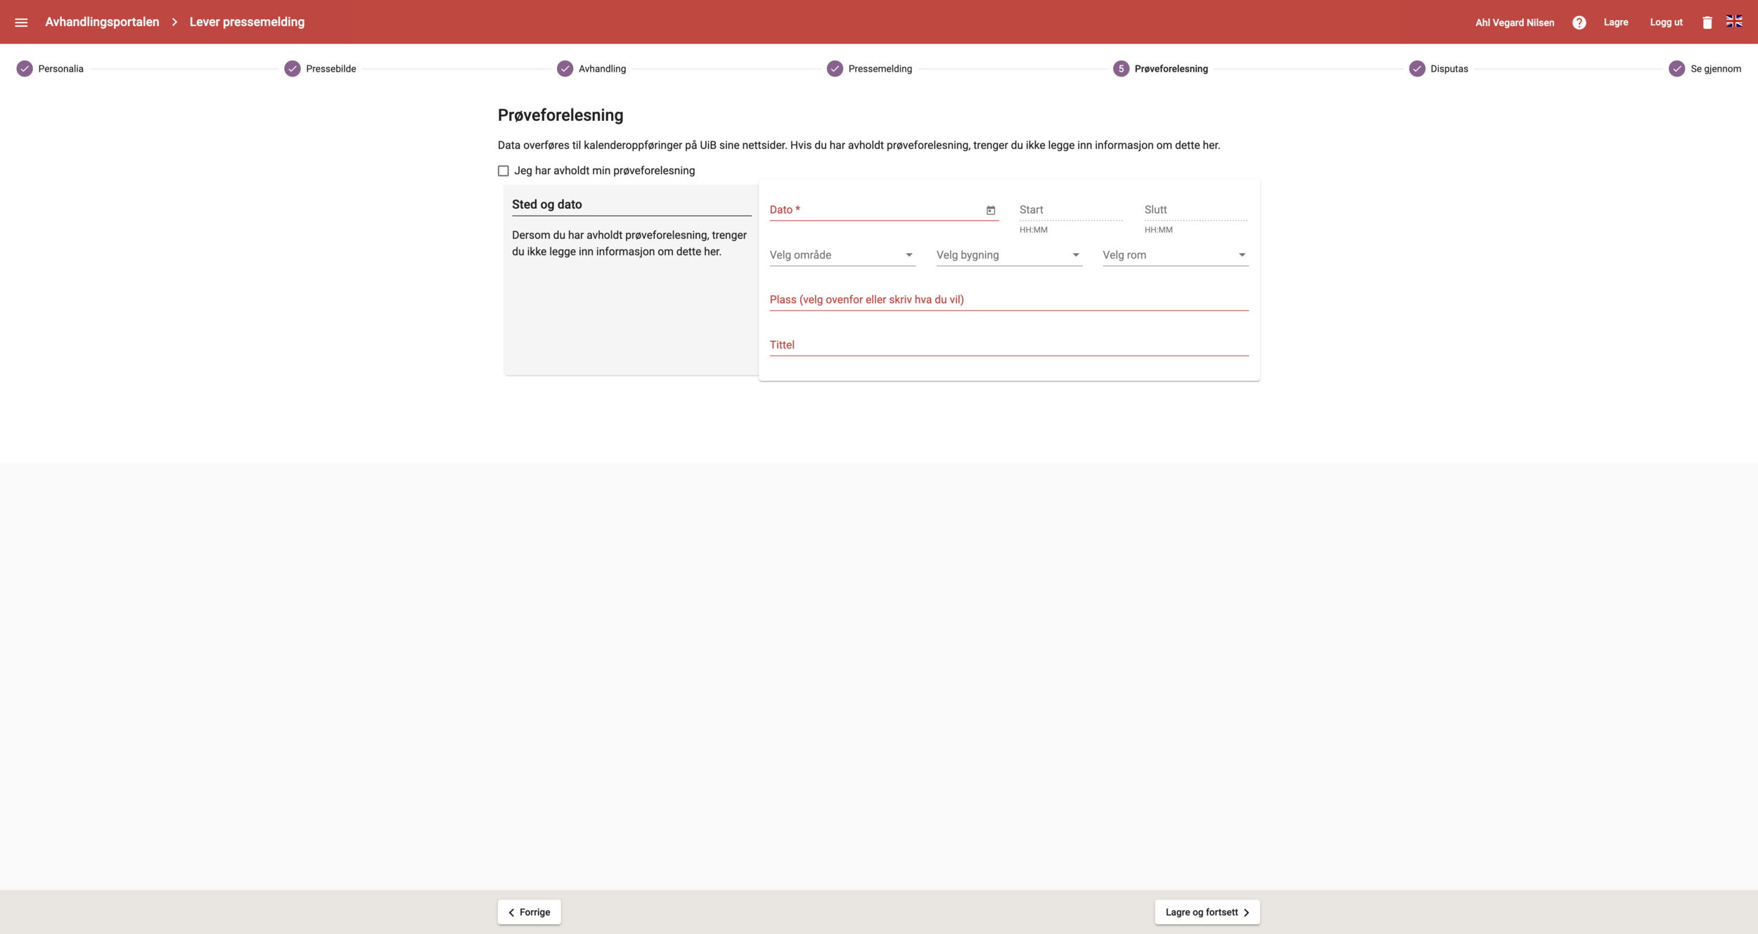Open the date picker calendar icon
This screenshot has width=1758, height=934.
(990, 210)
